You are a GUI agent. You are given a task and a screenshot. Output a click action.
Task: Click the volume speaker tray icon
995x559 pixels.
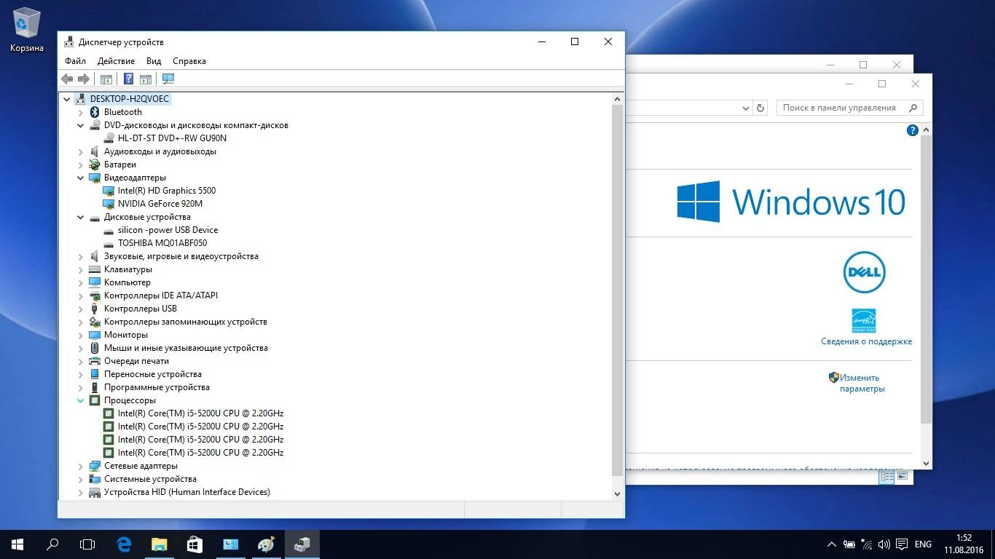(884, 544)
